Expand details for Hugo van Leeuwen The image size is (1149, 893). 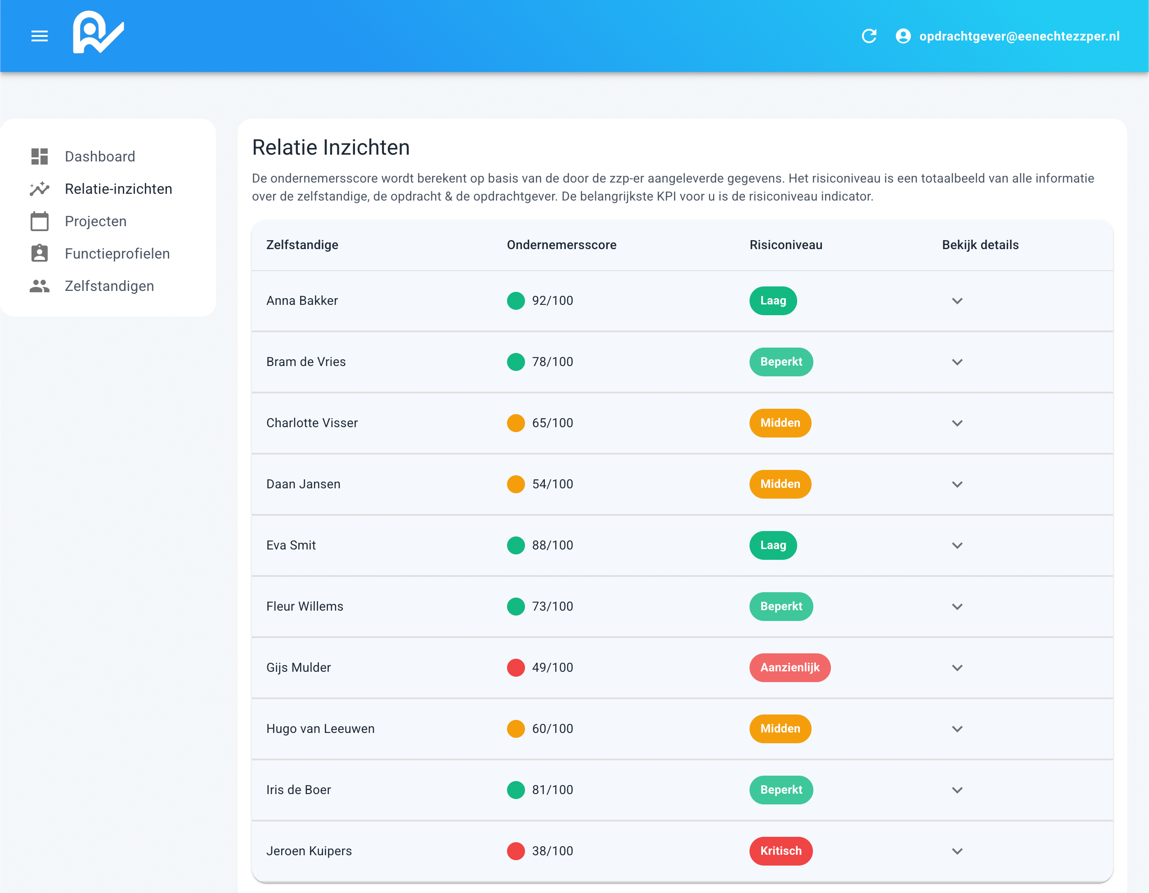[x=957, y=729]
